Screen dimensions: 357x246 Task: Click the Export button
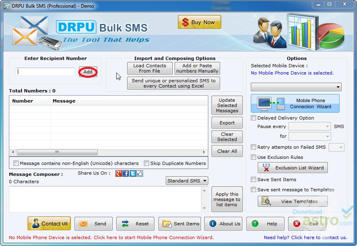pyautogui.click(x=227, y=123)
